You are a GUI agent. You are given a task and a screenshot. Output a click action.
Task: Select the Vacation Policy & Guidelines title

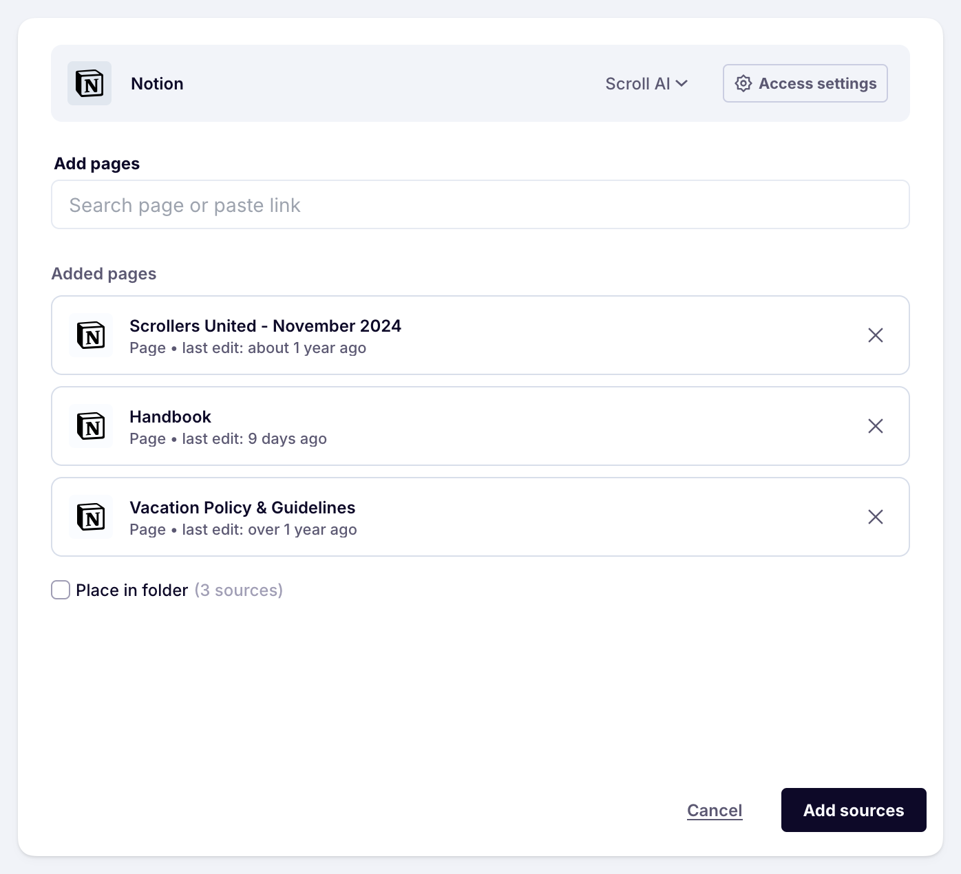point(242,508)
